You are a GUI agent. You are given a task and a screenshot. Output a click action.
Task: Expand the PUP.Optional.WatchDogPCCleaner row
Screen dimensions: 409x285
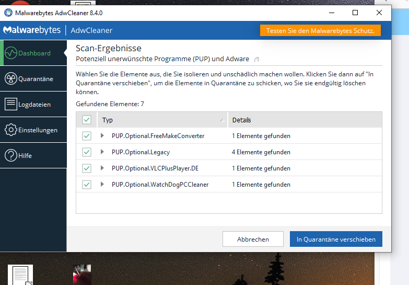(102, 184)
